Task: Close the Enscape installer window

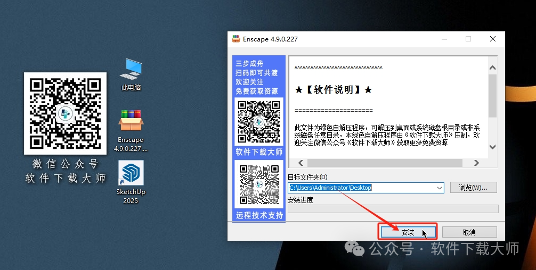Action: (493, 39)
